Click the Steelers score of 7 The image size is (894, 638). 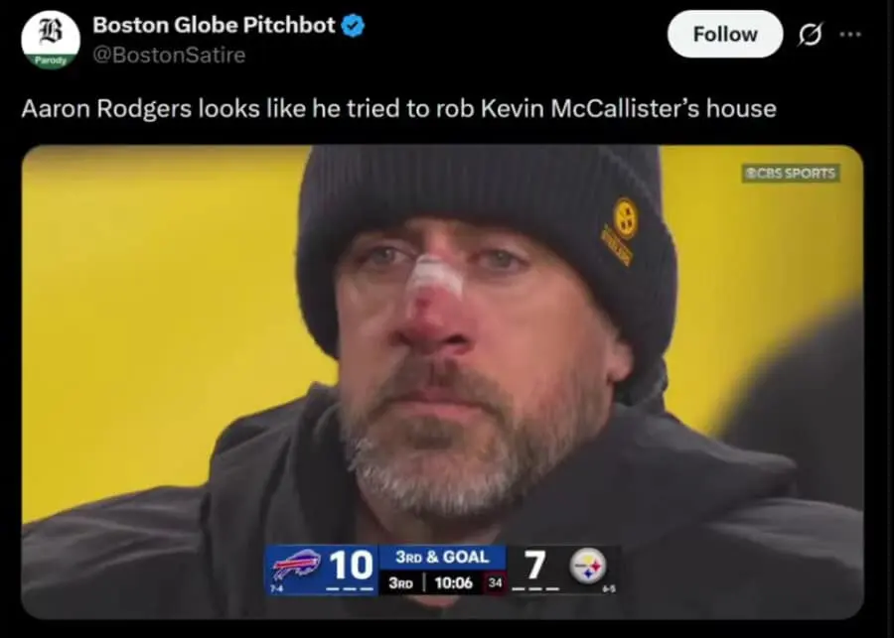pos(535,566)
